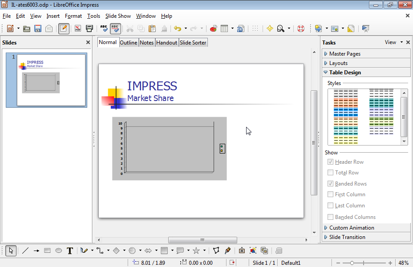
Task: Click the Fontwork Gallery icon
Action: (x=242, y=251)
